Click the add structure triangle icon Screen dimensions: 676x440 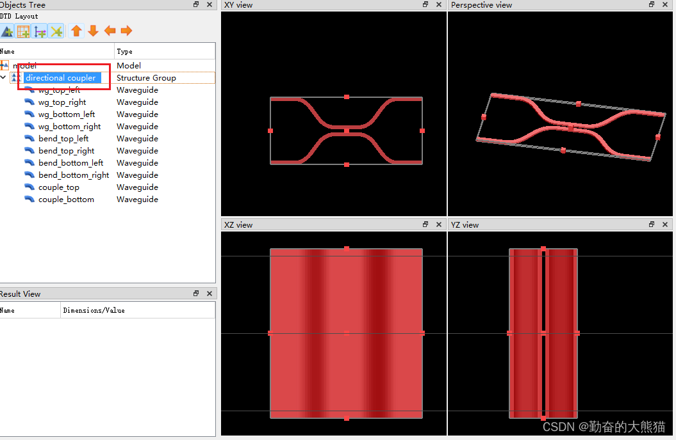pos(7,31)
